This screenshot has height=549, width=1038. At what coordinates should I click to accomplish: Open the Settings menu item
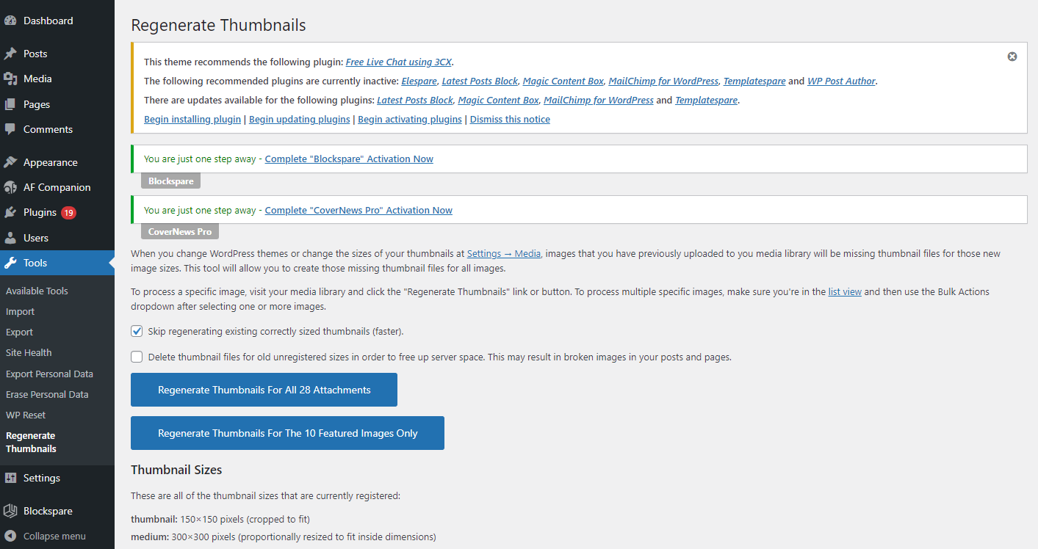tap(42, 478)
